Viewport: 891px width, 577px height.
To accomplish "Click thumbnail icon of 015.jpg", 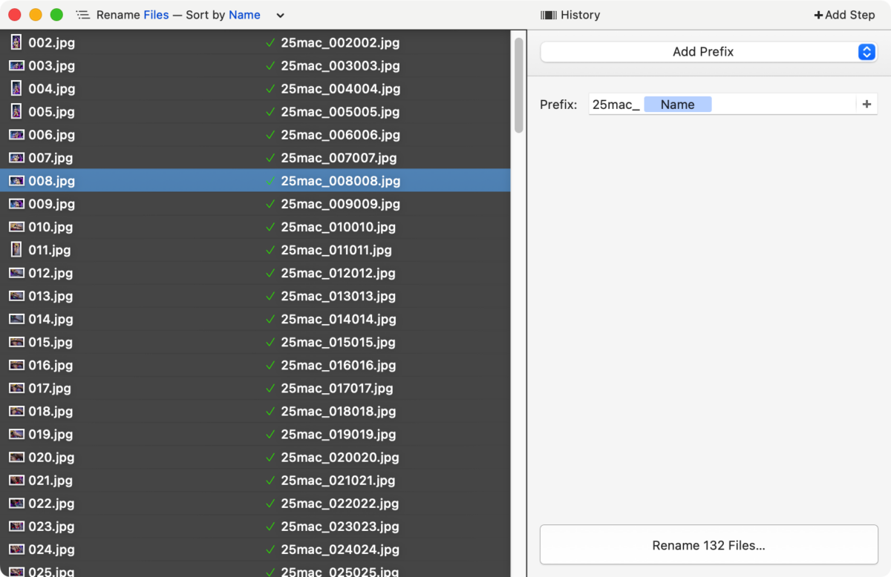I will (16, 342).
